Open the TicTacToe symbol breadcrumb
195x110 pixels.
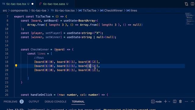tap(89, 10)
